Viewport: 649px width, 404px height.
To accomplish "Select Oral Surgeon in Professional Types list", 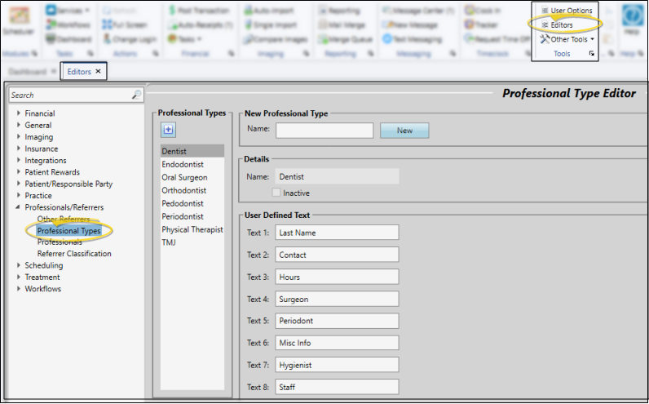I will 184,178.
